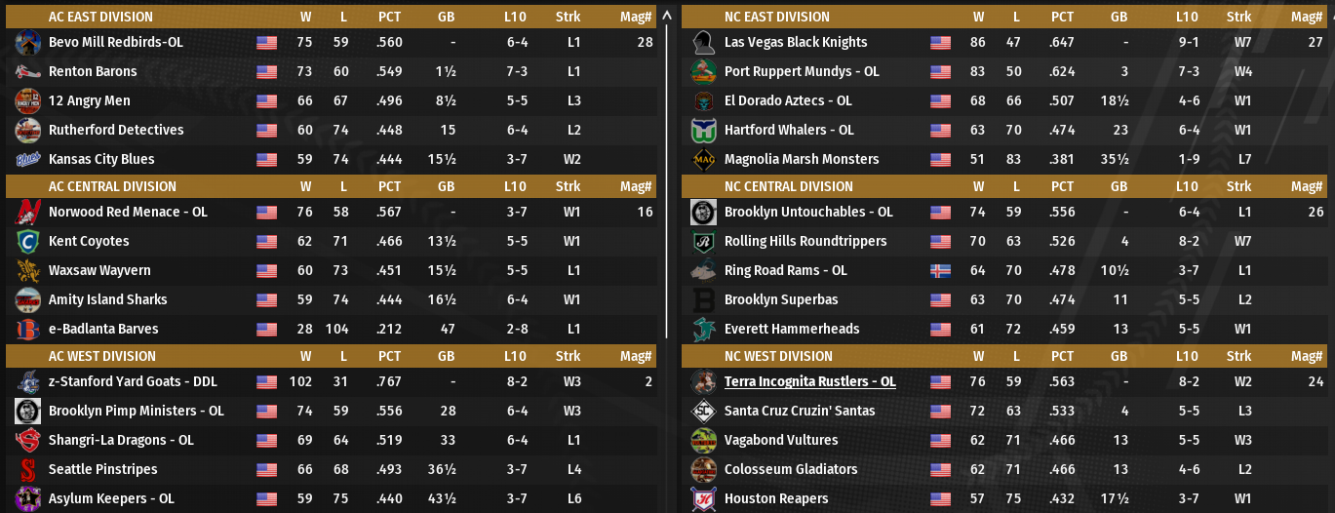Click the scroll up arrow of AC standings

click(667, 16)
